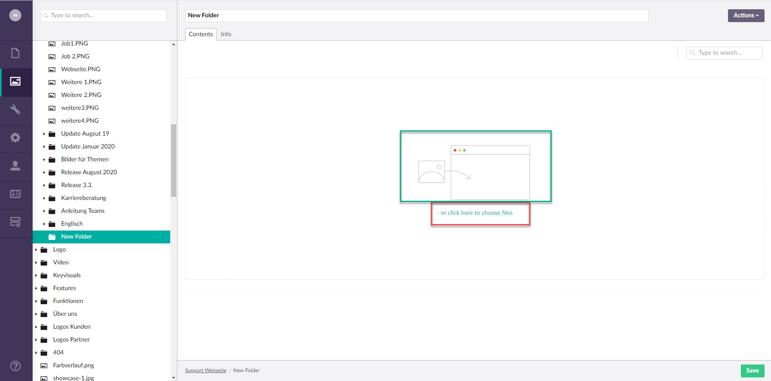Select Weitere 2.PNG in the tree
The height and width of the screenshot is (381, 771).
81,95
